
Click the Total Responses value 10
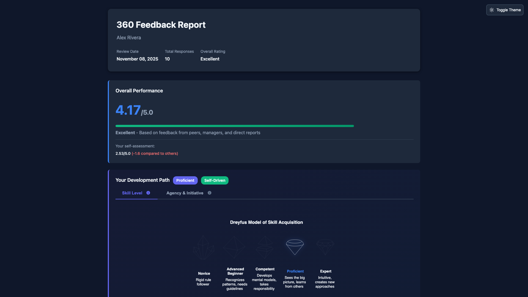pos(167,59)
